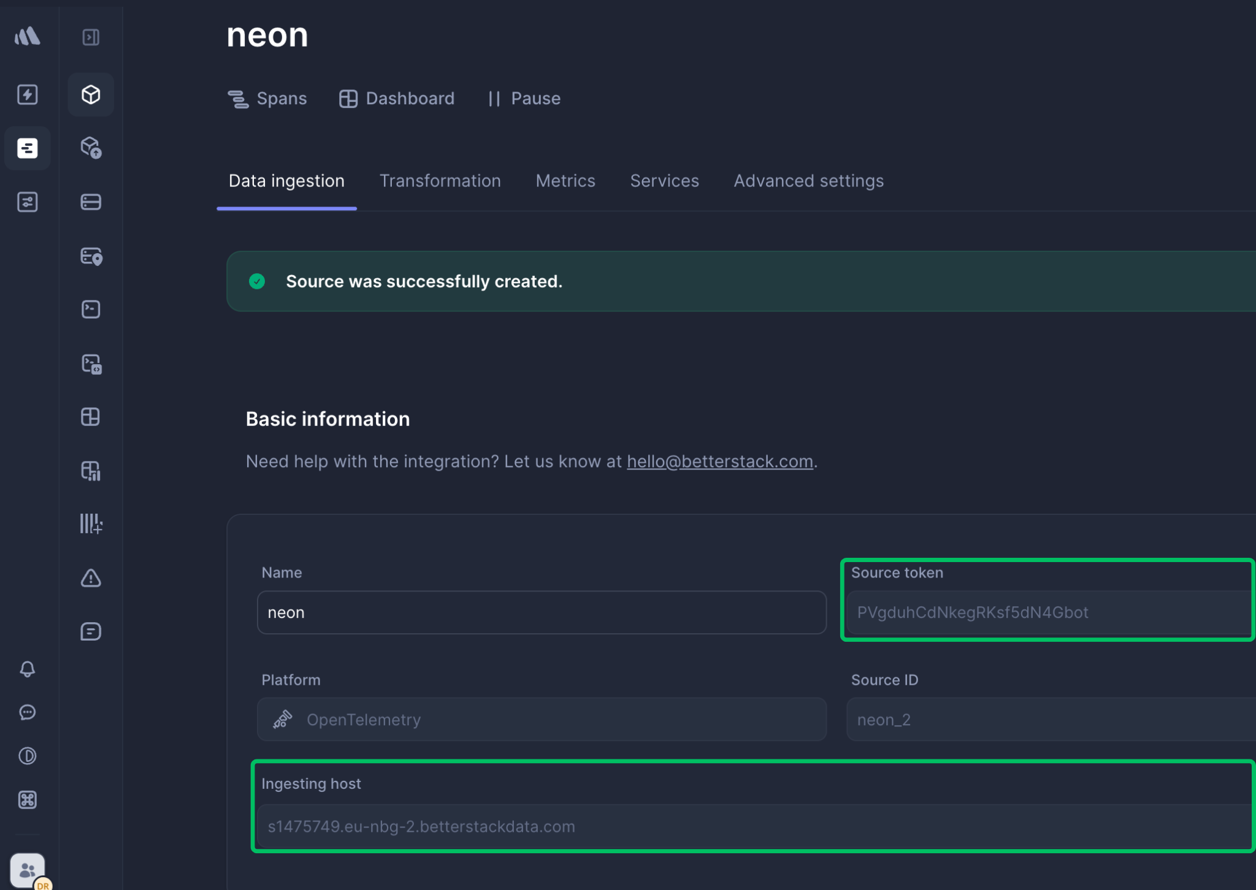This screenshot has width=1256, height=890.
Task: Open the notifications bell
Action: [27, 669]
